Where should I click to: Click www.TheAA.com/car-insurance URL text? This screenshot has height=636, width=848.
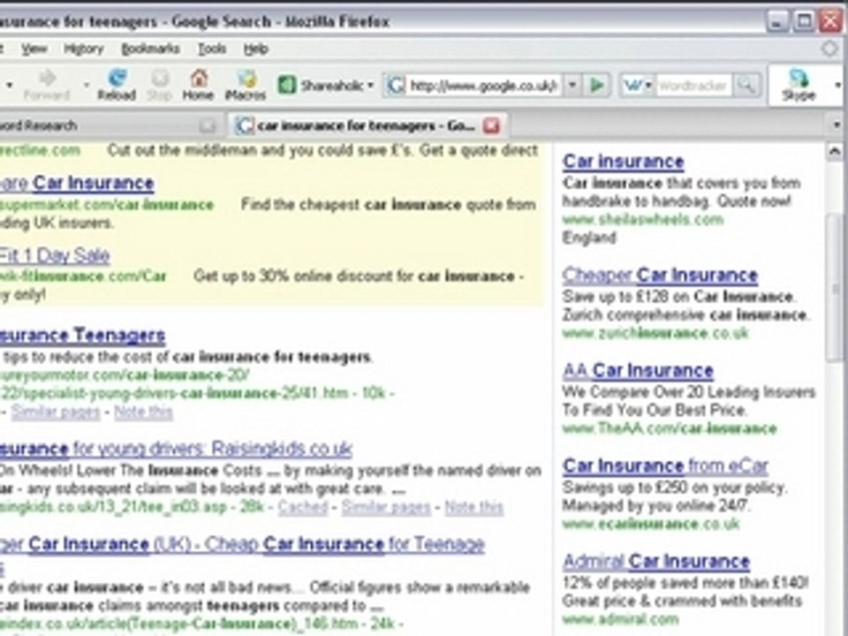pos(670,429)
